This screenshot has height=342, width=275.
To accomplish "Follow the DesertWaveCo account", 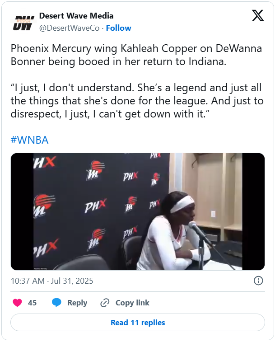I will coord(118,28).
